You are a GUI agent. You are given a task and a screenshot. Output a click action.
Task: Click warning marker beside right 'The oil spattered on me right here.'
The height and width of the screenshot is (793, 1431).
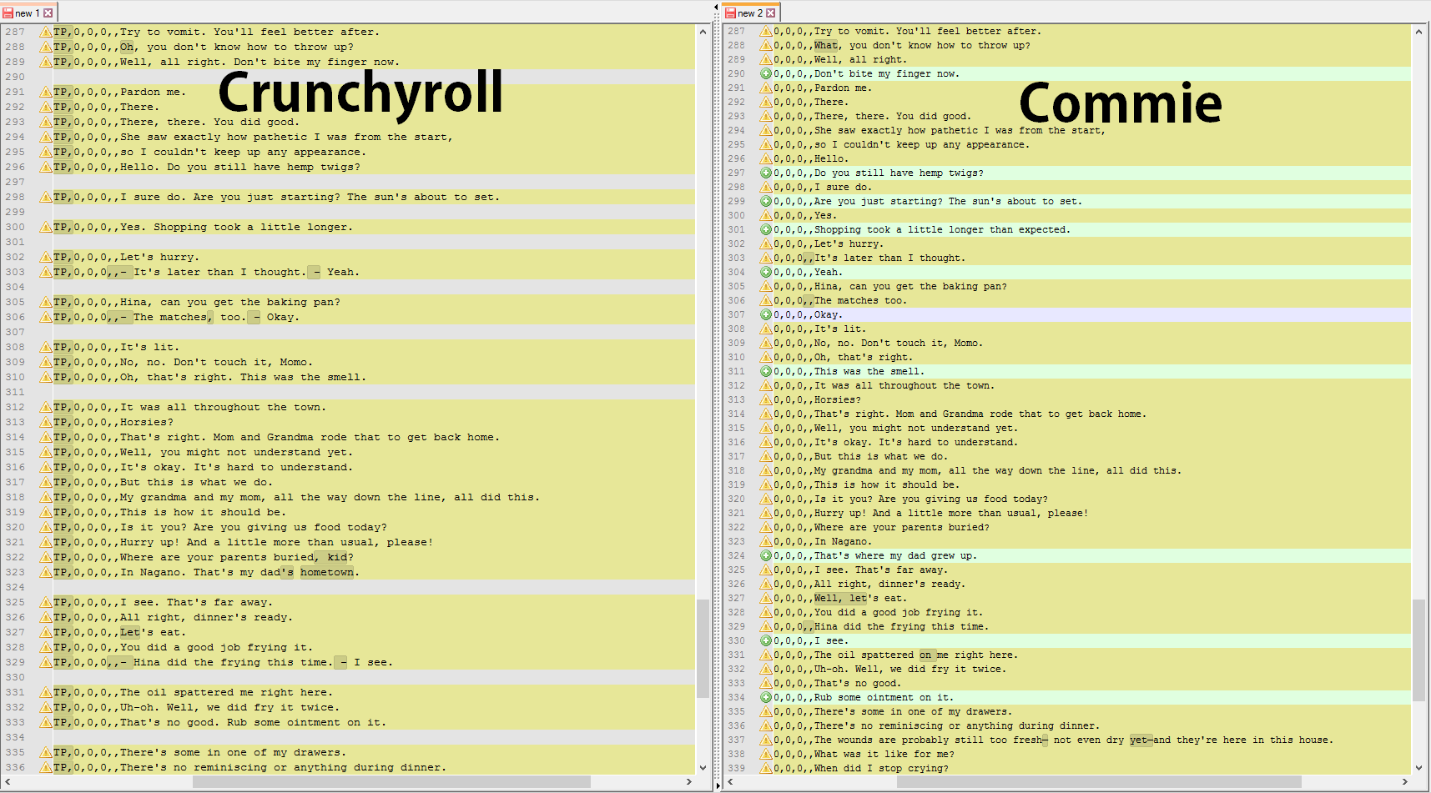[x=765, y=655]
